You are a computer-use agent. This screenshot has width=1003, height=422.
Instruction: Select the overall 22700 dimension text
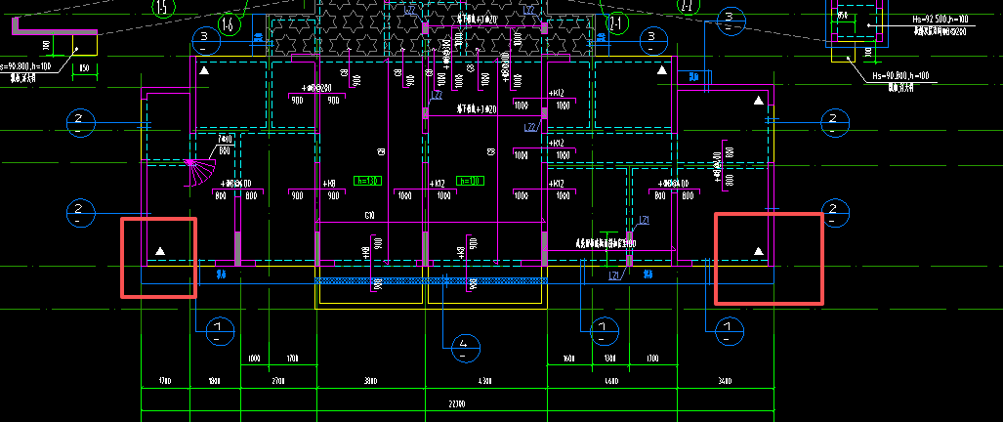click(457, 404)
